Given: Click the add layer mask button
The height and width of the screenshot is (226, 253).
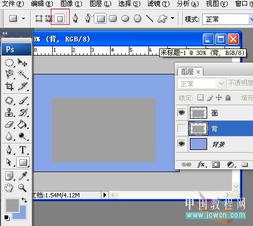Looking at the screenshot, I should coord(216,165).
